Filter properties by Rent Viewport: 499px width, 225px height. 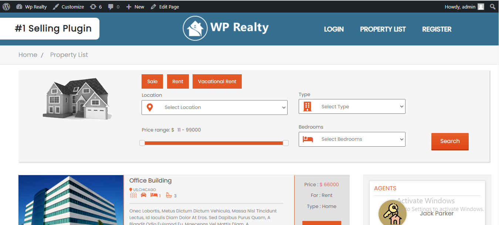[x=178, y=82]
